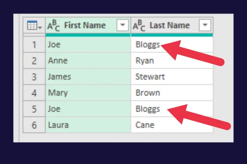Select row number 1
Screen dimensions: 247x164
coord(34,45)
